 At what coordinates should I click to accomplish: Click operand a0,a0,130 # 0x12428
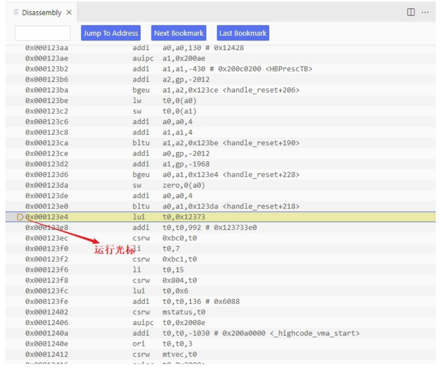(x=203, y=48)
